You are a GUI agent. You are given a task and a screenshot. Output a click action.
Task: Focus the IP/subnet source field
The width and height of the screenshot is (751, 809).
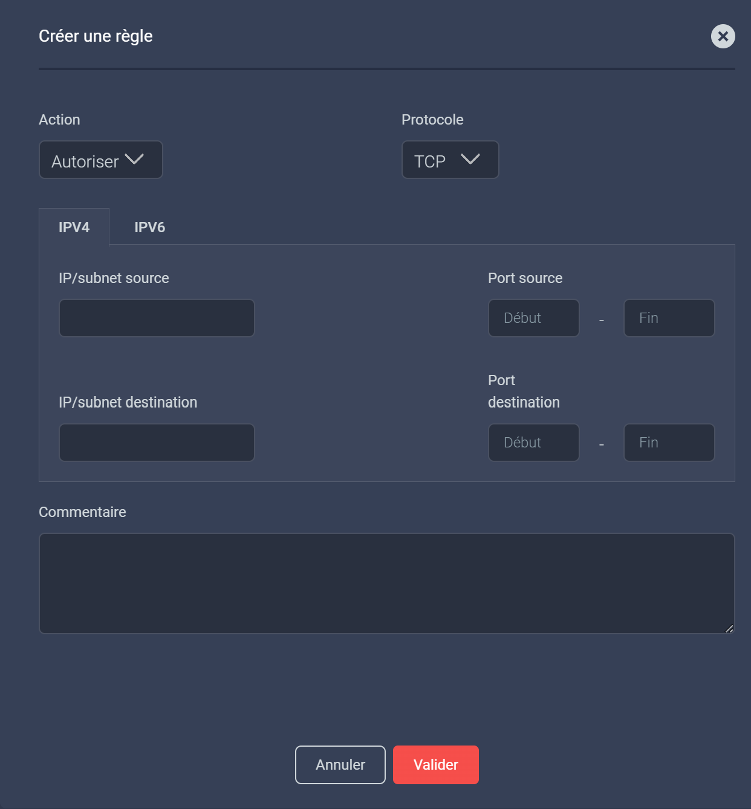[x=157, y=318]
